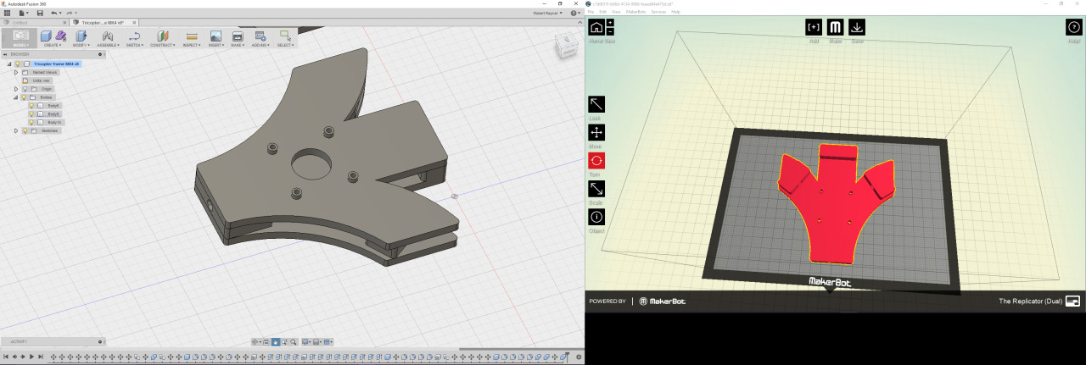Click the Help button in MakerBot

click(1073, 27)
